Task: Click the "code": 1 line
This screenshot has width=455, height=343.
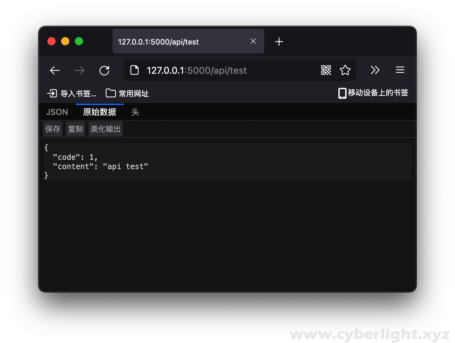Action: point(75,157)
